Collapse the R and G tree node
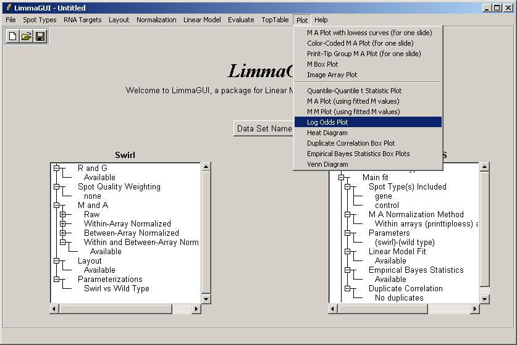This screenshot has width=517, height=345. coord(56,168)
